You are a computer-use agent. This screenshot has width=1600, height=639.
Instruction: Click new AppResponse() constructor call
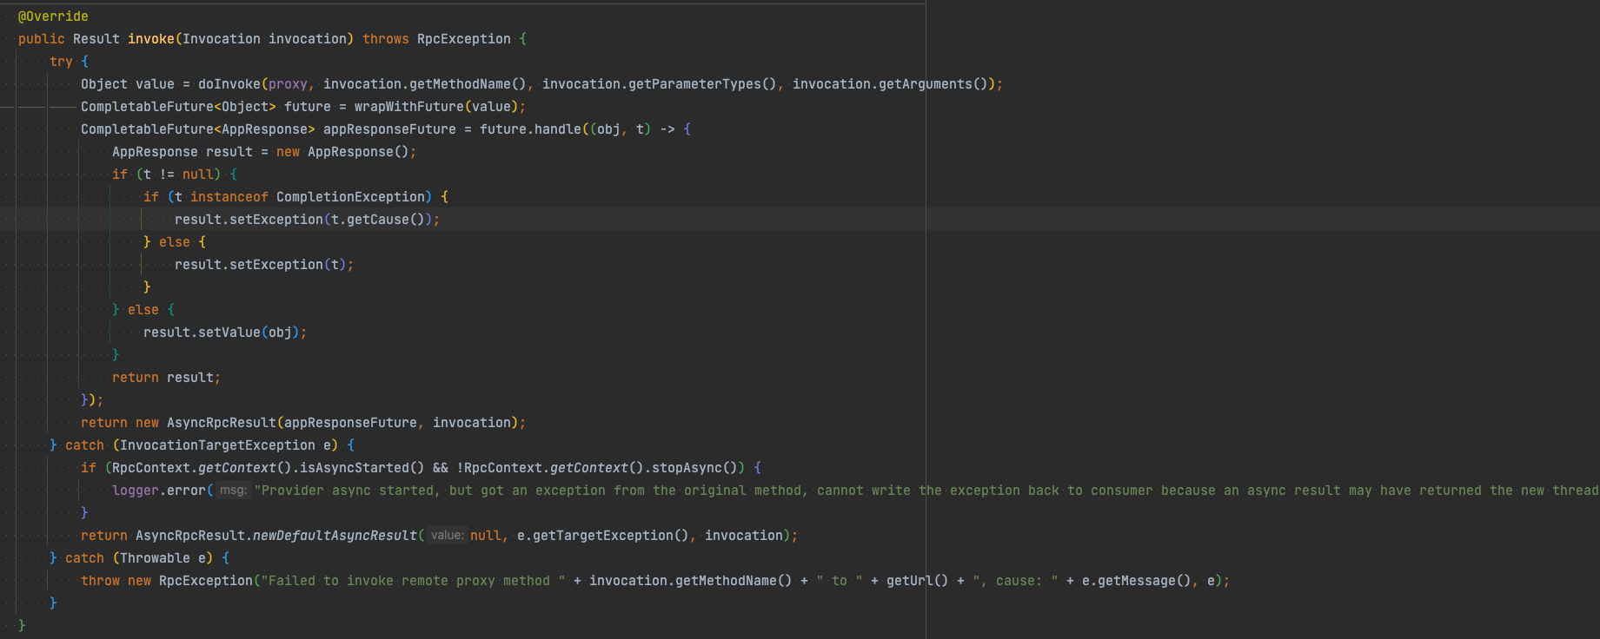coord(342,152)
